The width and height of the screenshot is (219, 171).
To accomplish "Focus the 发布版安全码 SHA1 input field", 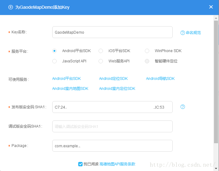I will coord(112,107).
